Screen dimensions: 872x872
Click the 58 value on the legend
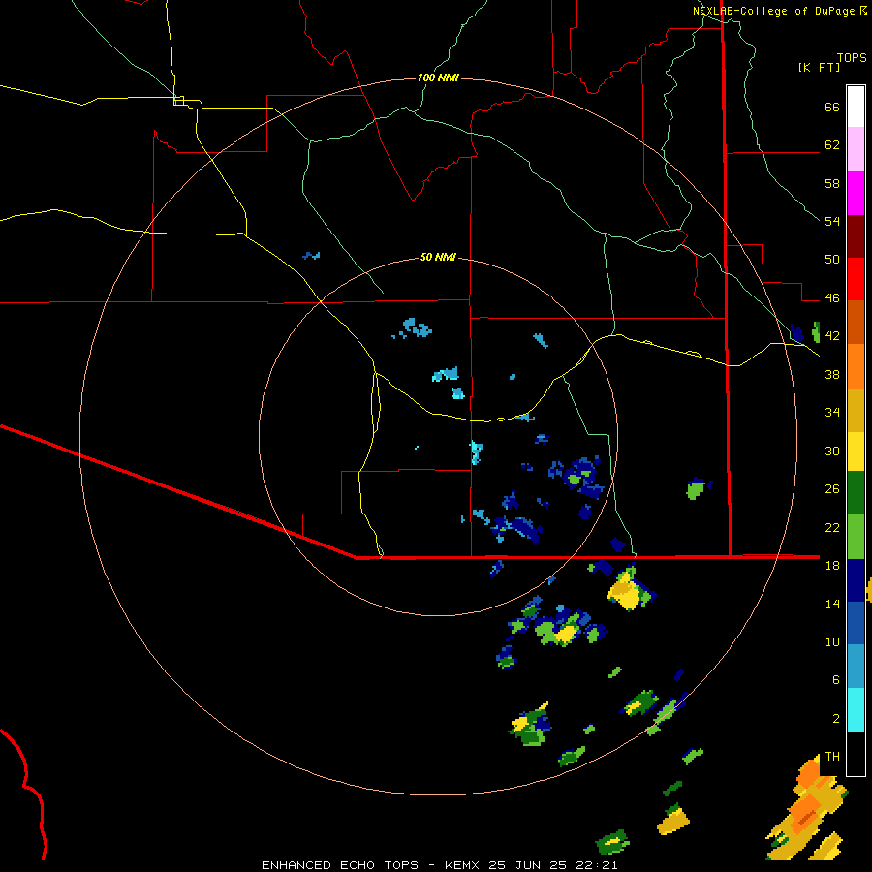click(x=832, y=183)
